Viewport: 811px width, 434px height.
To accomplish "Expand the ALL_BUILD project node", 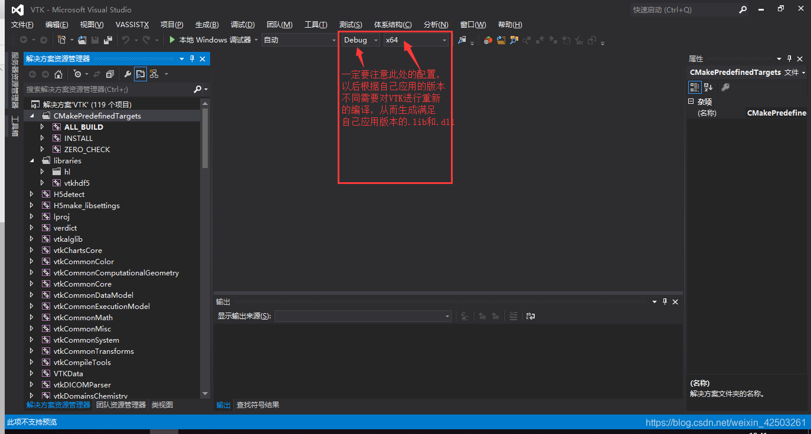I will point(42,127).
